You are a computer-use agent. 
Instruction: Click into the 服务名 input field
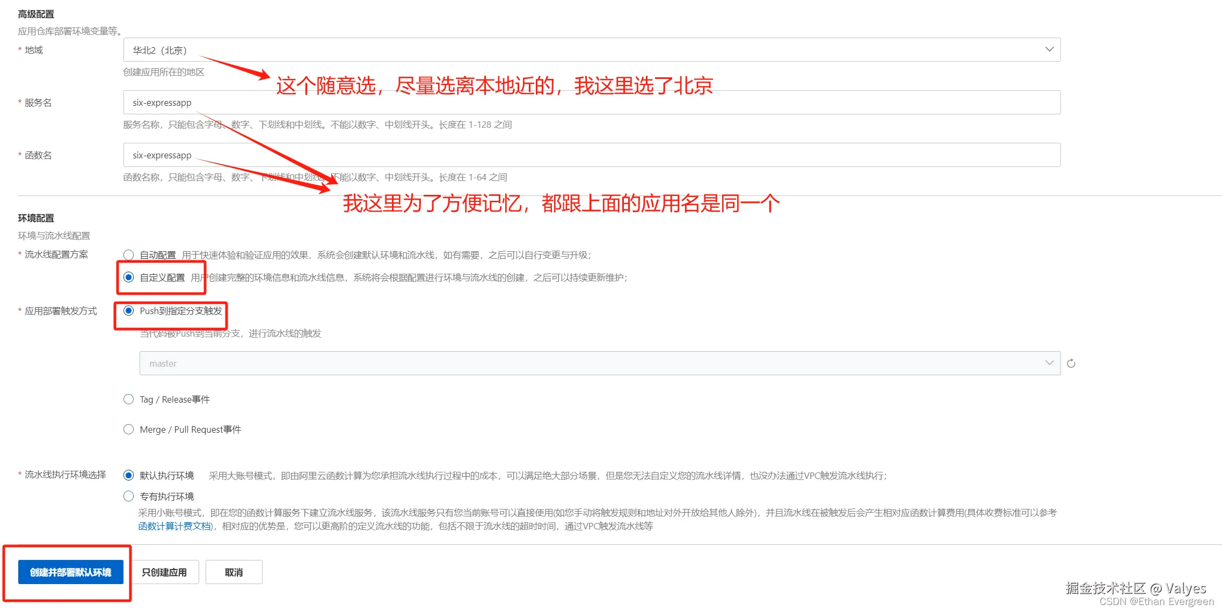click(591, 103)
